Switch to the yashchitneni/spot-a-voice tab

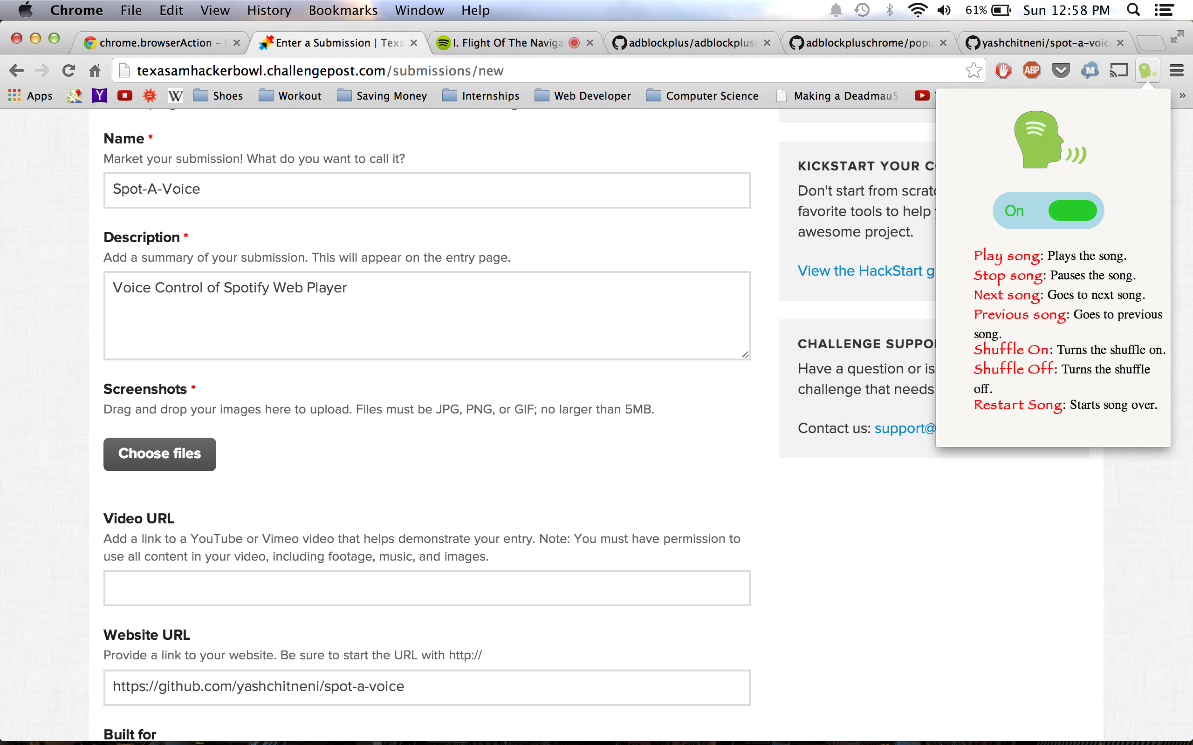(1040, 43)
